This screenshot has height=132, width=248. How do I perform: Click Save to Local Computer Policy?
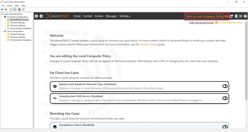[205, 16]
